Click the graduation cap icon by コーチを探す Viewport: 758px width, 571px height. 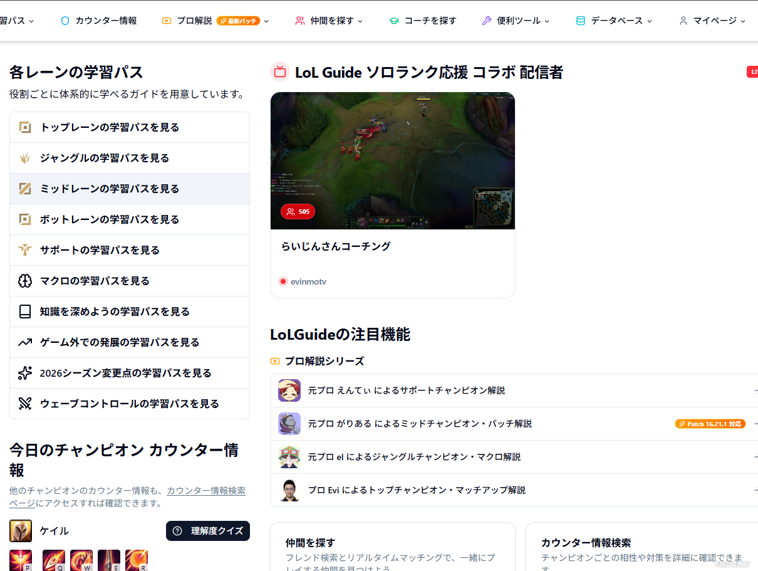pos(394,21)
